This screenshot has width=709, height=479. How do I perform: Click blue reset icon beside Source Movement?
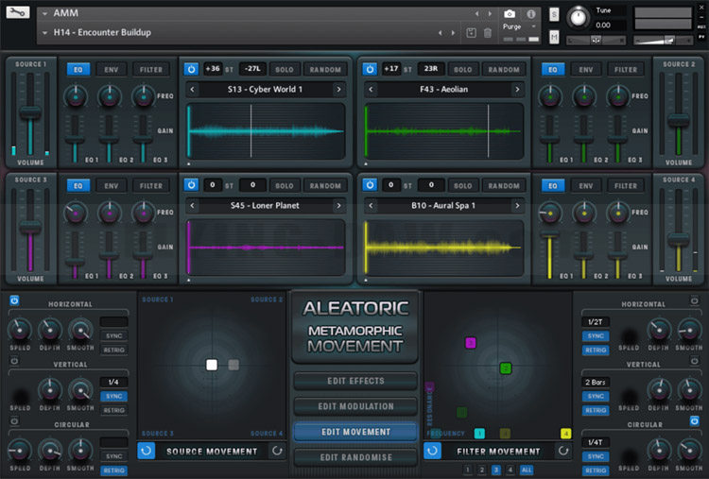(x=147, y=451)
